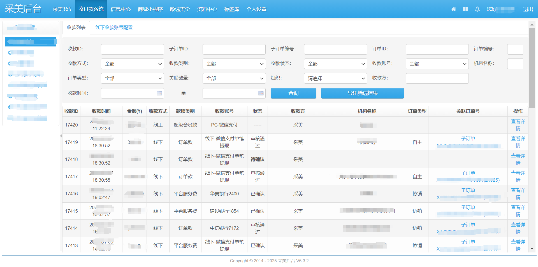Screen dimensions: 538x267
Task: Open calendar picker for end 收款时间
Action: pos(261,93)
